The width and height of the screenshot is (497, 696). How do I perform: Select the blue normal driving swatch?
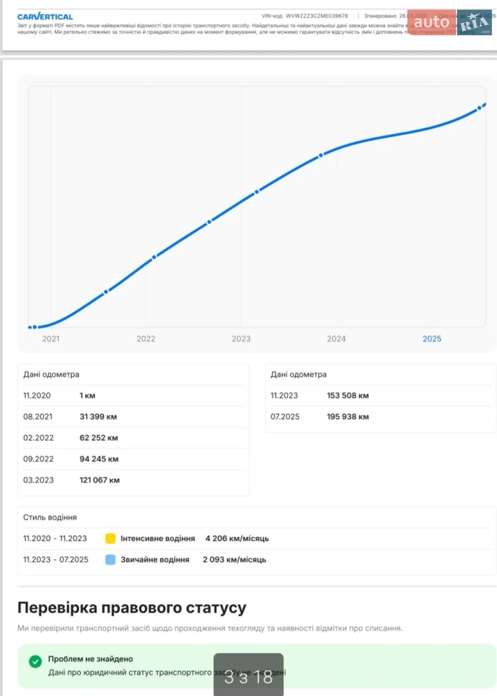coord(110,560)
